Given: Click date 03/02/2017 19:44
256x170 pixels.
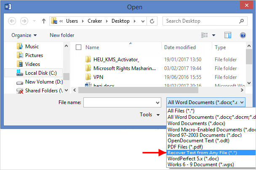Looking at the screenshot, I should 183,68.
